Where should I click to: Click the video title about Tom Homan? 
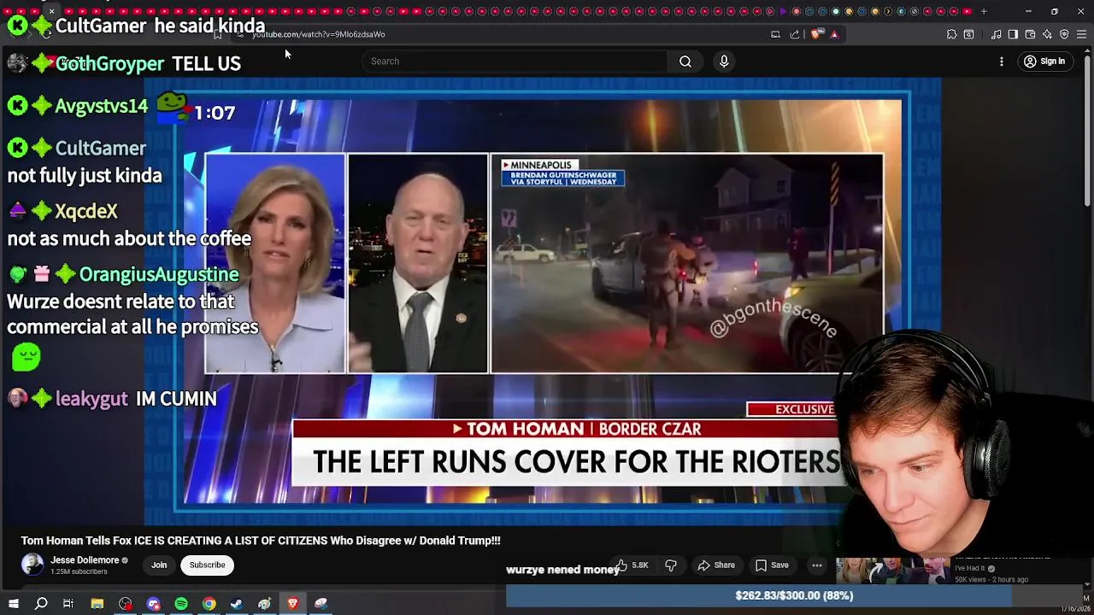(261, 541)
